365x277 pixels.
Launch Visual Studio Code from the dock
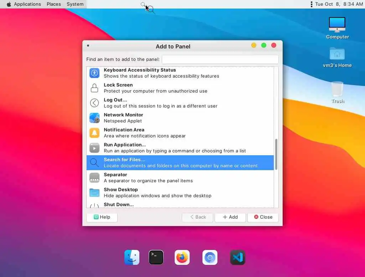(237, 257)
